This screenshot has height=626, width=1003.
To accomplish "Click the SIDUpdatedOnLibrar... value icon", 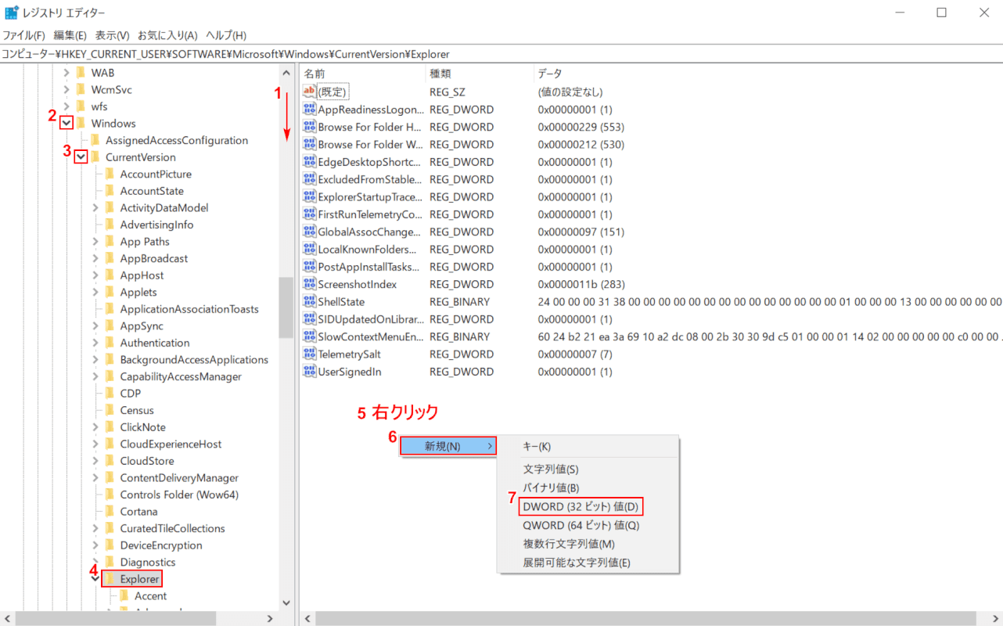I will [309, 319].
